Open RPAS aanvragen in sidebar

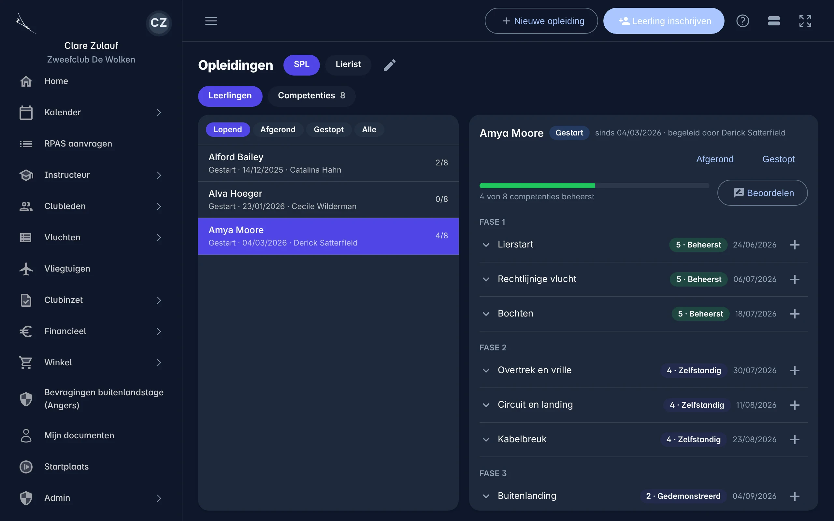coord(91,144)
